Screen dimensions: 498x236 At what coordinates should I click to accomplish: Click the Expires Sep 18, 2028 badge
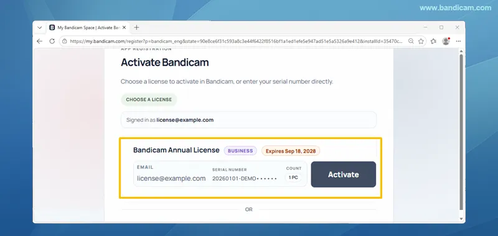point(291,151)
